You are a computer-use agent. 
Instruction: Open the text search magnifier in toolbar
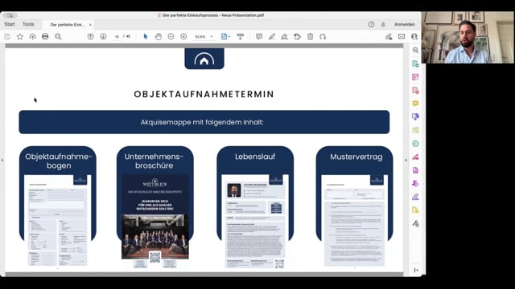pyautogui.click(x=58, y=37)
